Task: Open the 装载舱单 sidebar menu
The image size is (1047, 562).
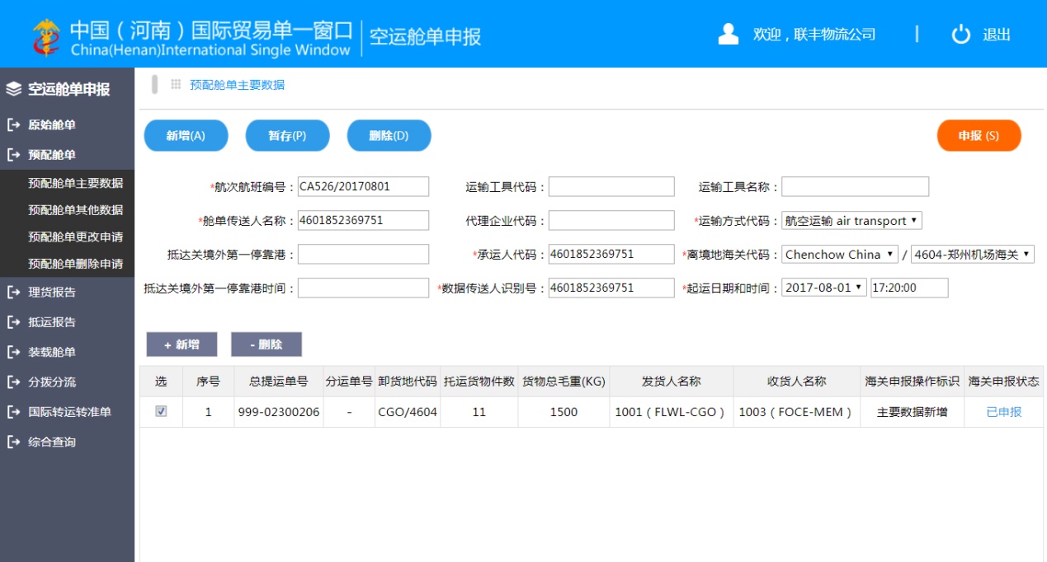Action: tap(52, 352)
